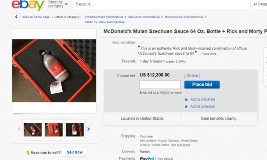
Task: Click the eBay logo
Action: pos(28,5)
